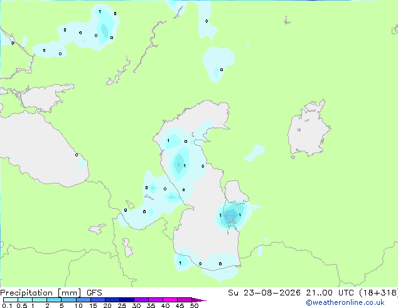The height and width of the screenshot is (308, 398).
Task: Select the 0.1–0.5 mm palest cyan legend swatch
Action: click(x=11, y=300)
